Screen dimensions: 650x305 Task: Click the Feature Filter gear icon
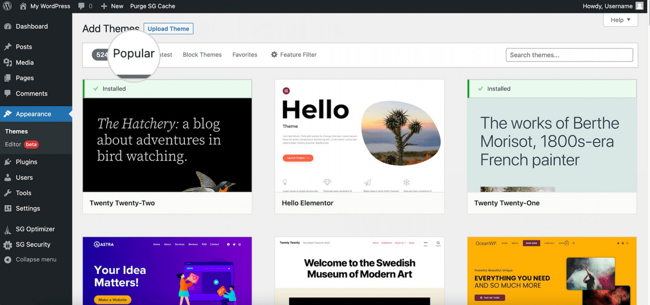pyautogui.click(x=274, y=54)
